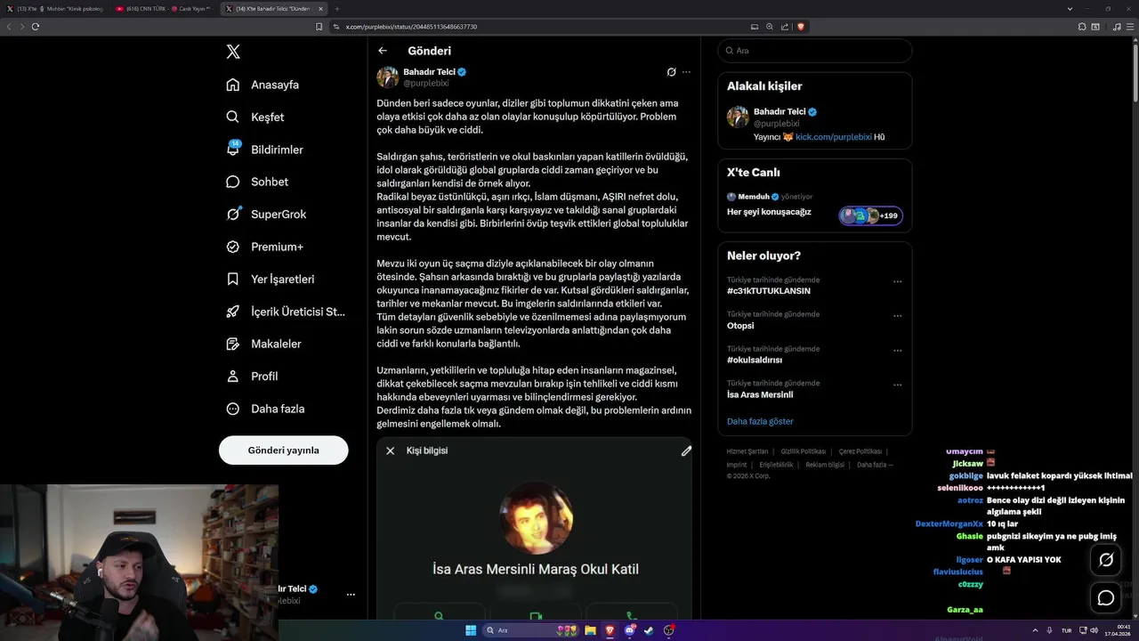Open the Windows Start menu

[471, 630]
